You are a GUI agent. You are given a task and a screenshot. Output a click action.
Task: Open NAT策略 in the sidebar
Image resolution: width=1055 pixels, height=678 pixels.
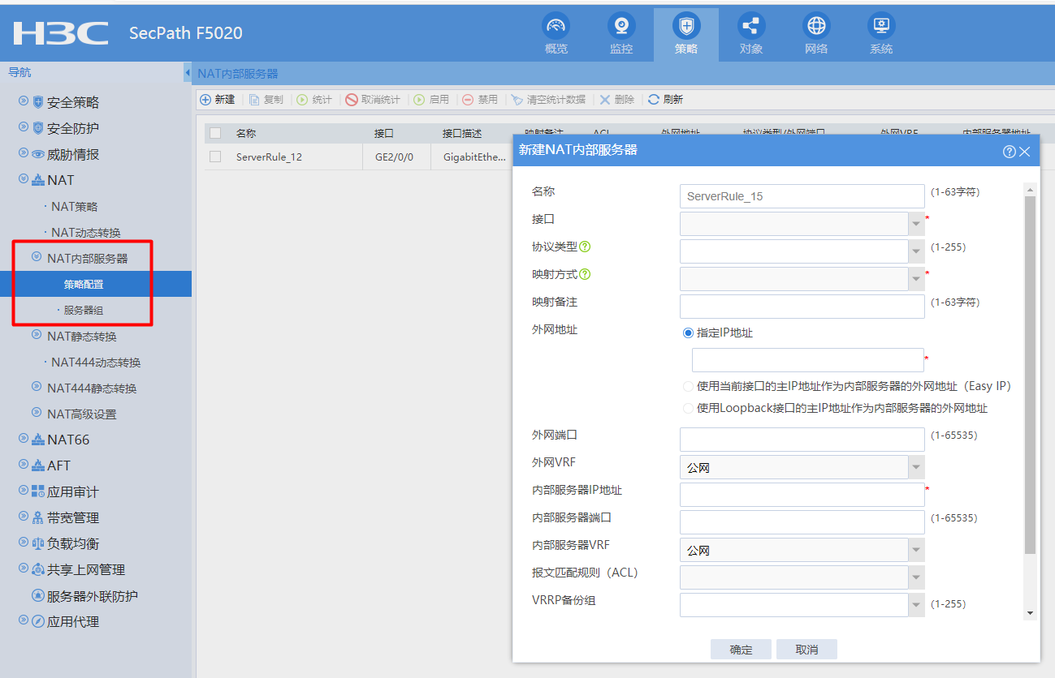[x=74, y=207]
